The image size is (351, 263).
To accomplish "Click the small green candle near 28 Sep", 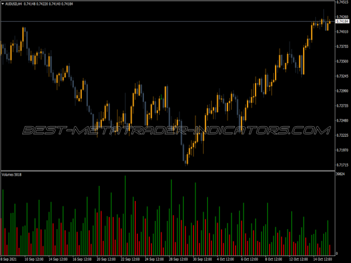I will [x=161, y=97].
